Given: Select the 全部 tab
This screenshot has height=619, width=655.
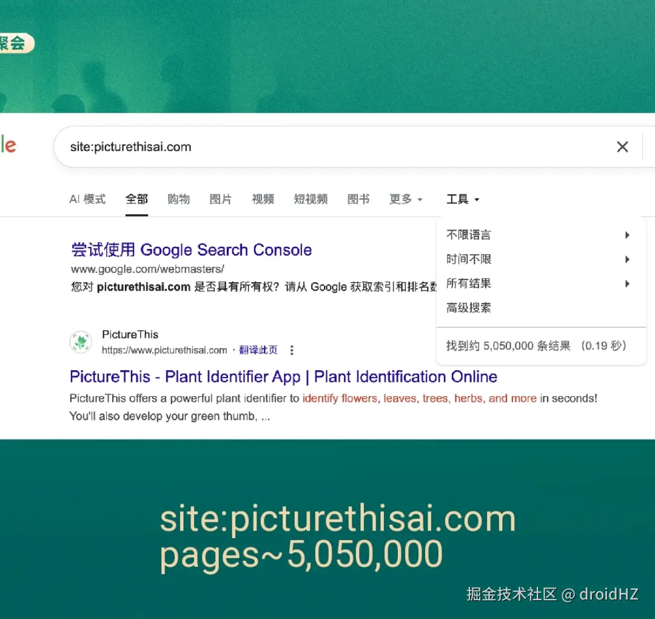Looking at the screenshot, I should (136, 199).
